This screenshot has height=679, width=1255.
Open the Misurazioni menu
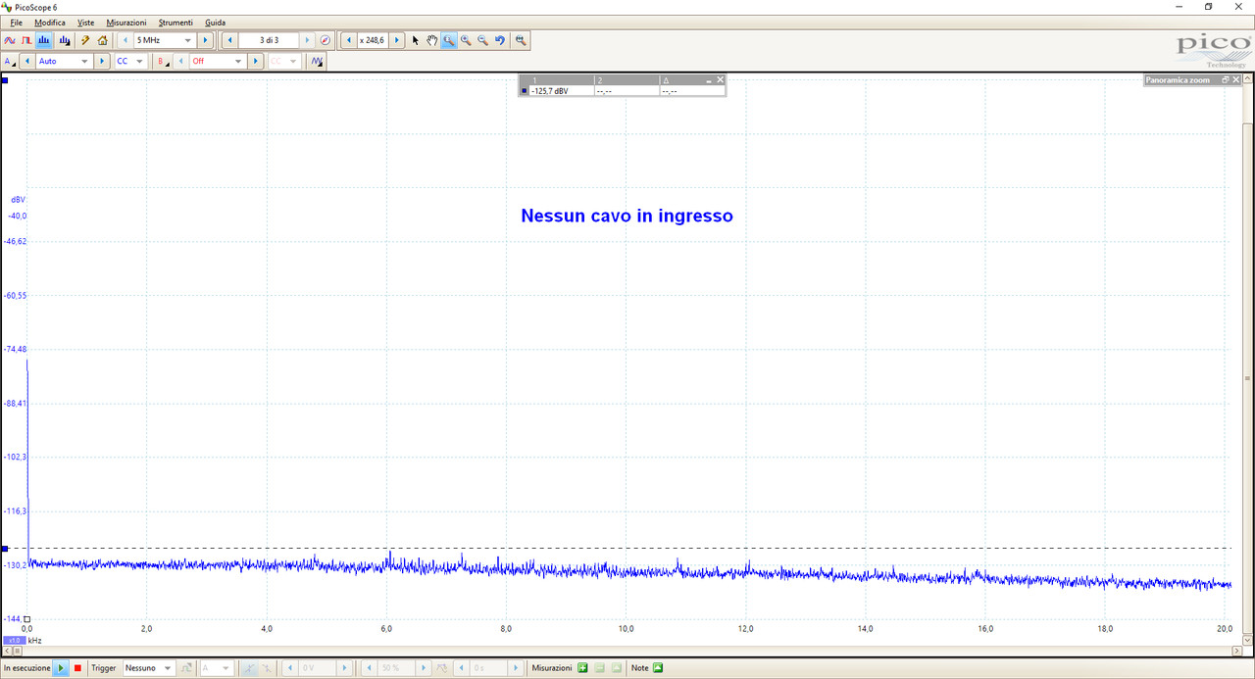[126, 23]
